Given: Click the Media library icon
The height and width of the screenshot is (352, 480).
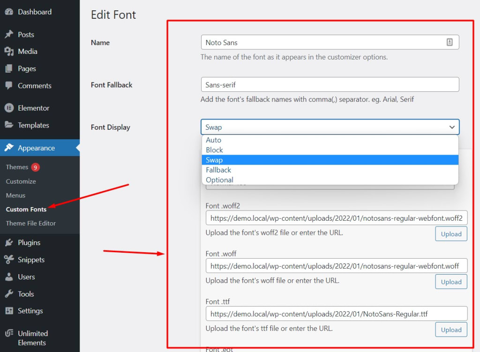Looking at the screenshot, I should click(9, 52).
